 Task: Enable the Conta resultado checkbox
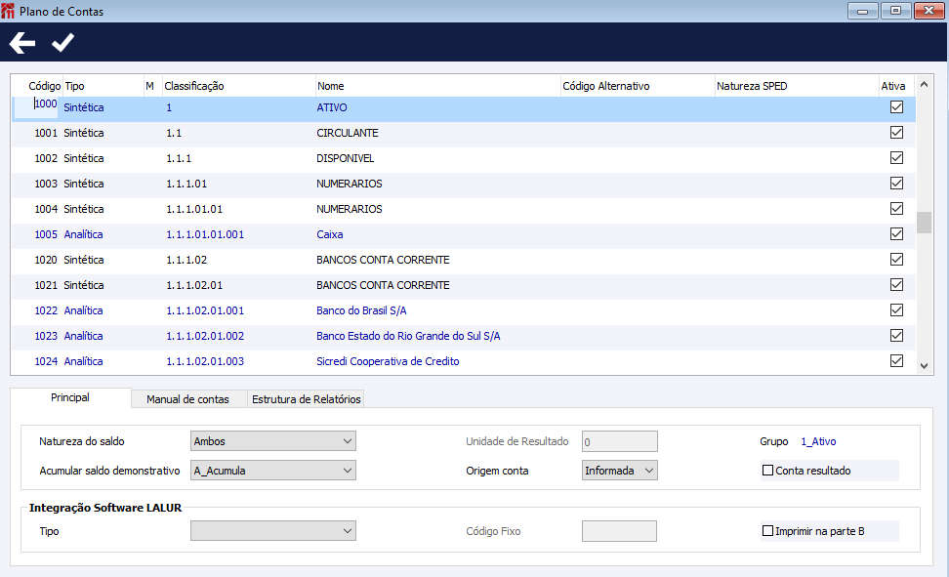pyautogui.click(x=767, y=471)
